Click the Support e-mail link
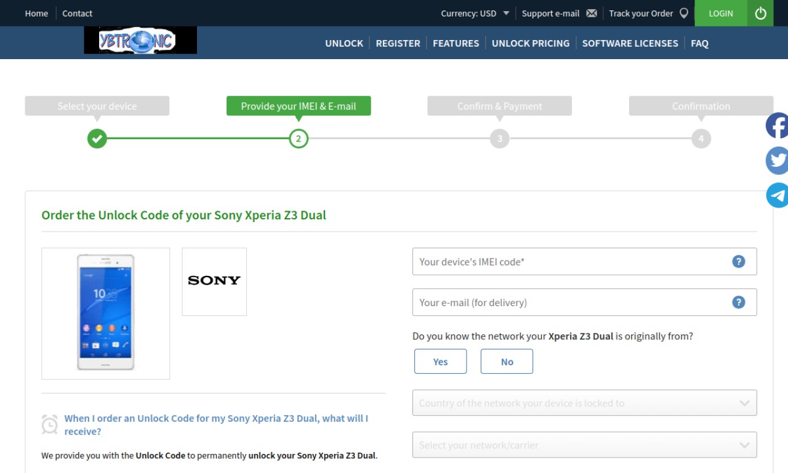The width and height of the screenshot is (788, 473). tap(550, 13)
